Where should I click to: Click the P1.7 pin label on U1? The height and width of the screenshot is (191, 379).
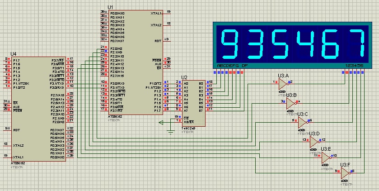coord(157,110)
